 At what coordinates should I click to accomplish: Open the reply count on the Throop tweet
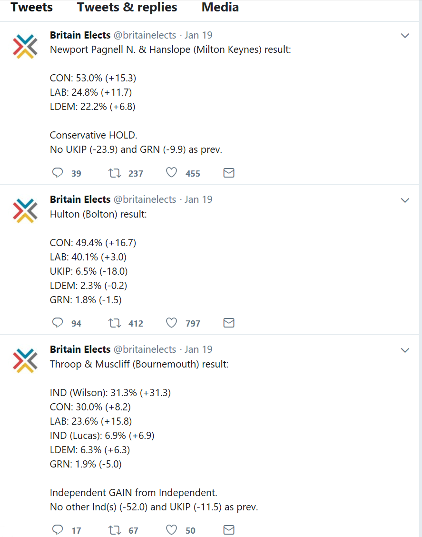76,530
